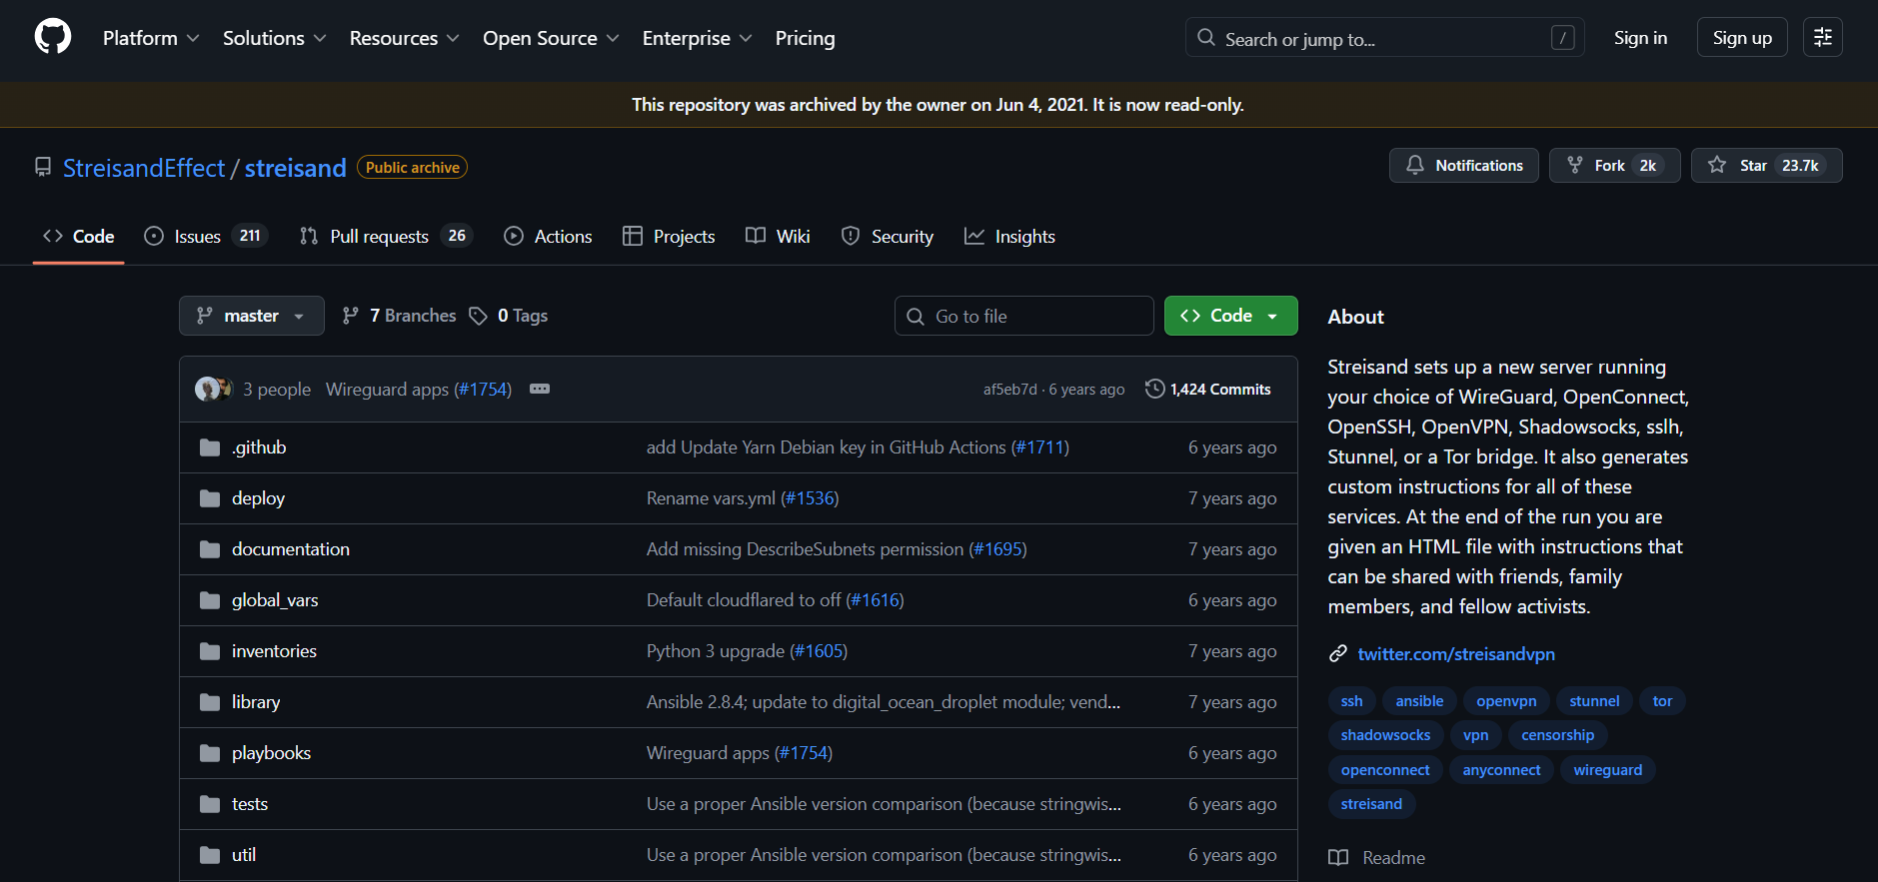The width and height of the screenshot is (1878, 882).
Task: Open the #1754 link in latest commit header
Action: pyautogui.click(x=484, y=390)
